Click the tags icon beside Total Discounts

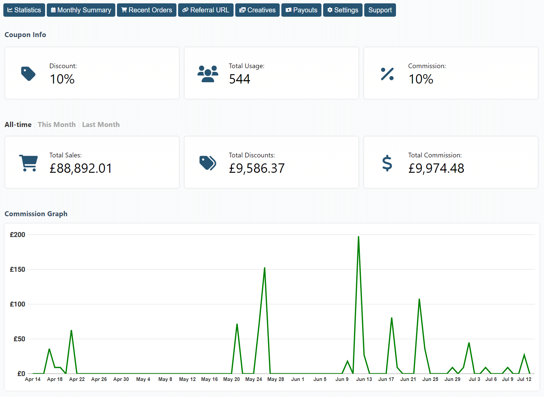pyautogui.click(x=208, y=163)
